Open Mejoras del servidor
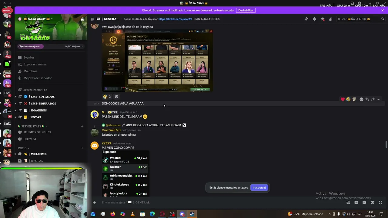388x218 pixels. 51,78
